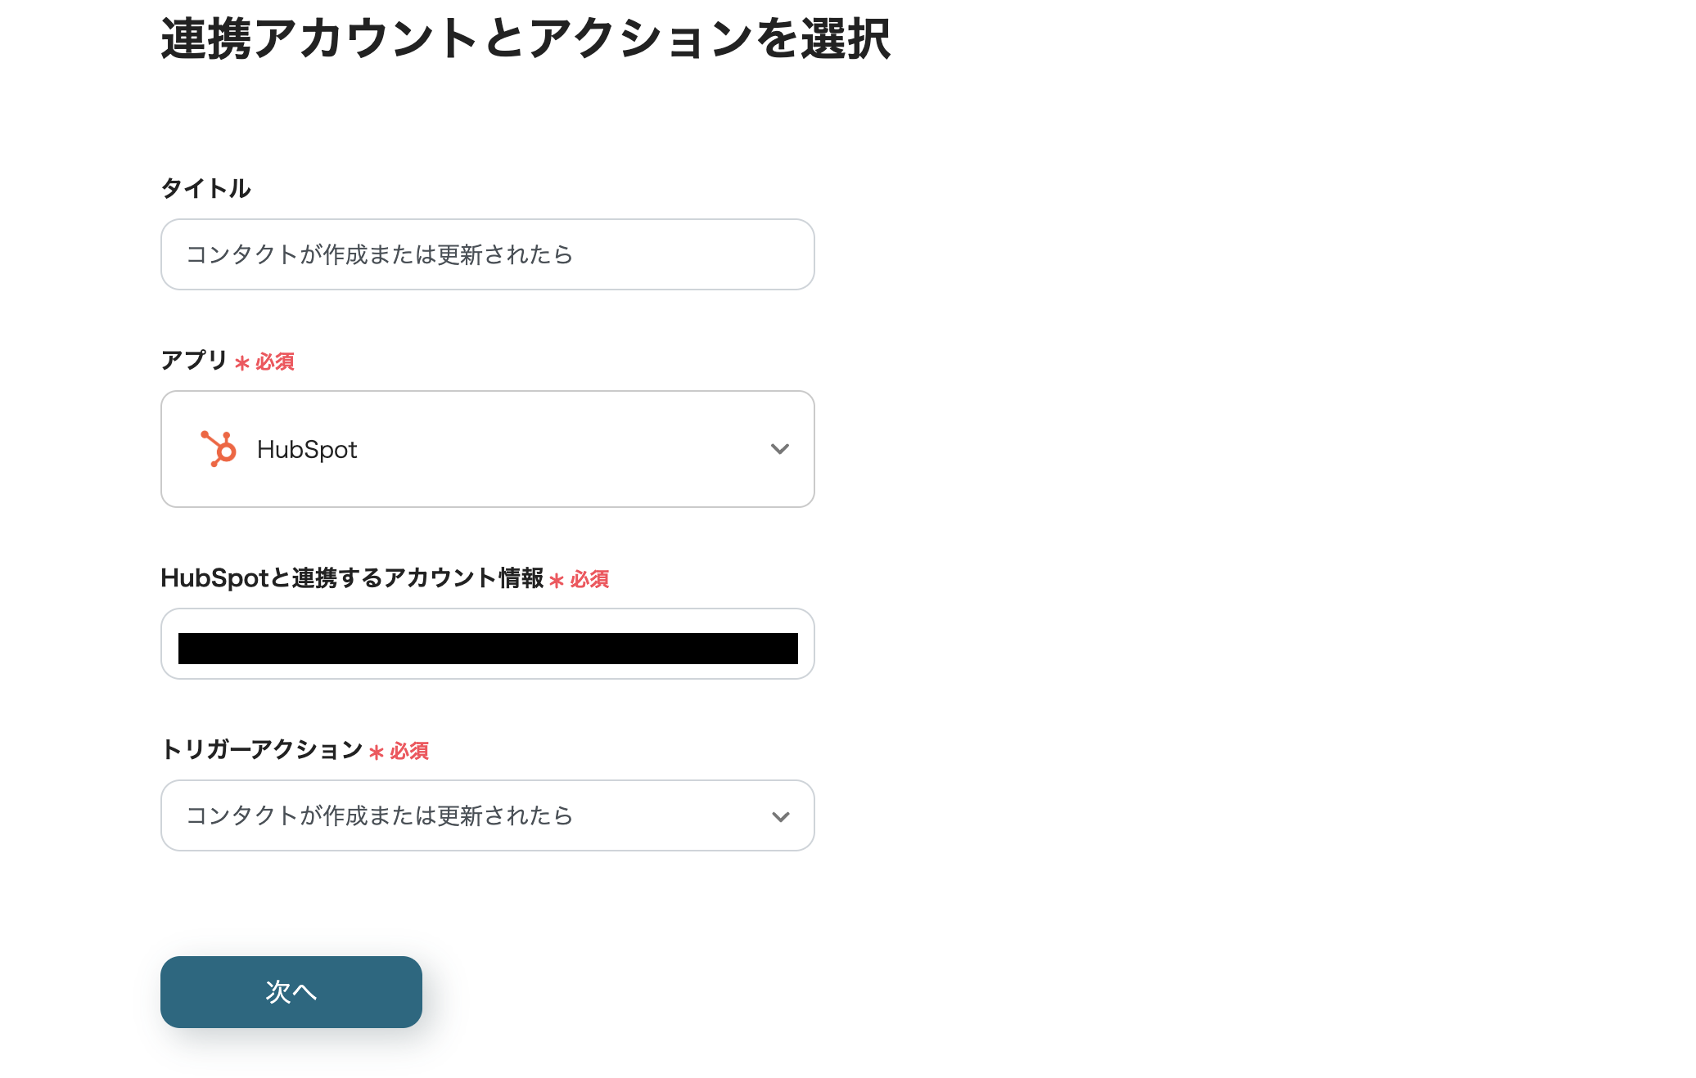
Task: Click the HubSpotと連携するアカウント情報 label
Action: coord(352,579)
